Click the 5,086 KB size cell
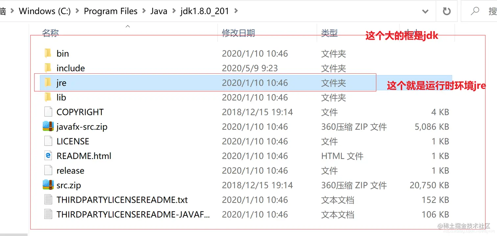Viewport: 497px width, 236px height. point(432,127)
